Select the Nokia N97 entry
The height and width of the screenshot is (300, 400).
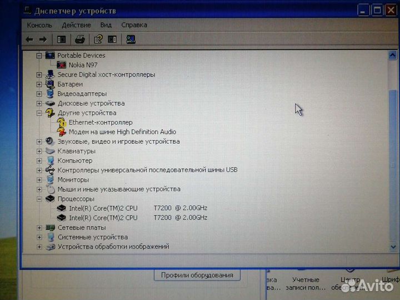click(83, 65)
